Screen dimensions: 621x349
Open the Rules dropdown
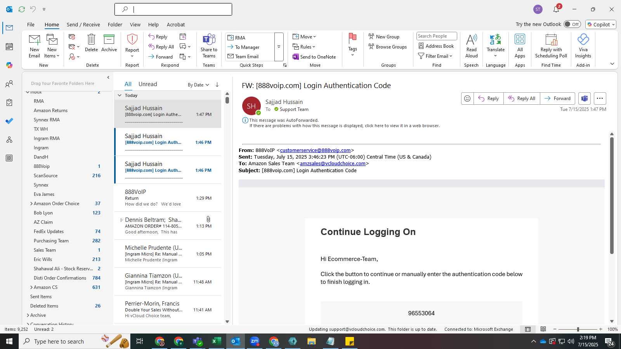(304, 47)
